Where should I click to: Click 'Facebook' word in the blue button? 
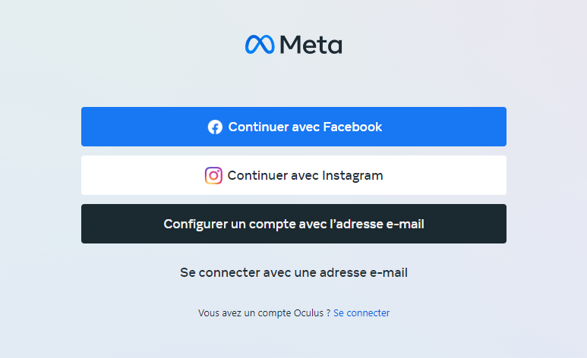click(352, 127)
